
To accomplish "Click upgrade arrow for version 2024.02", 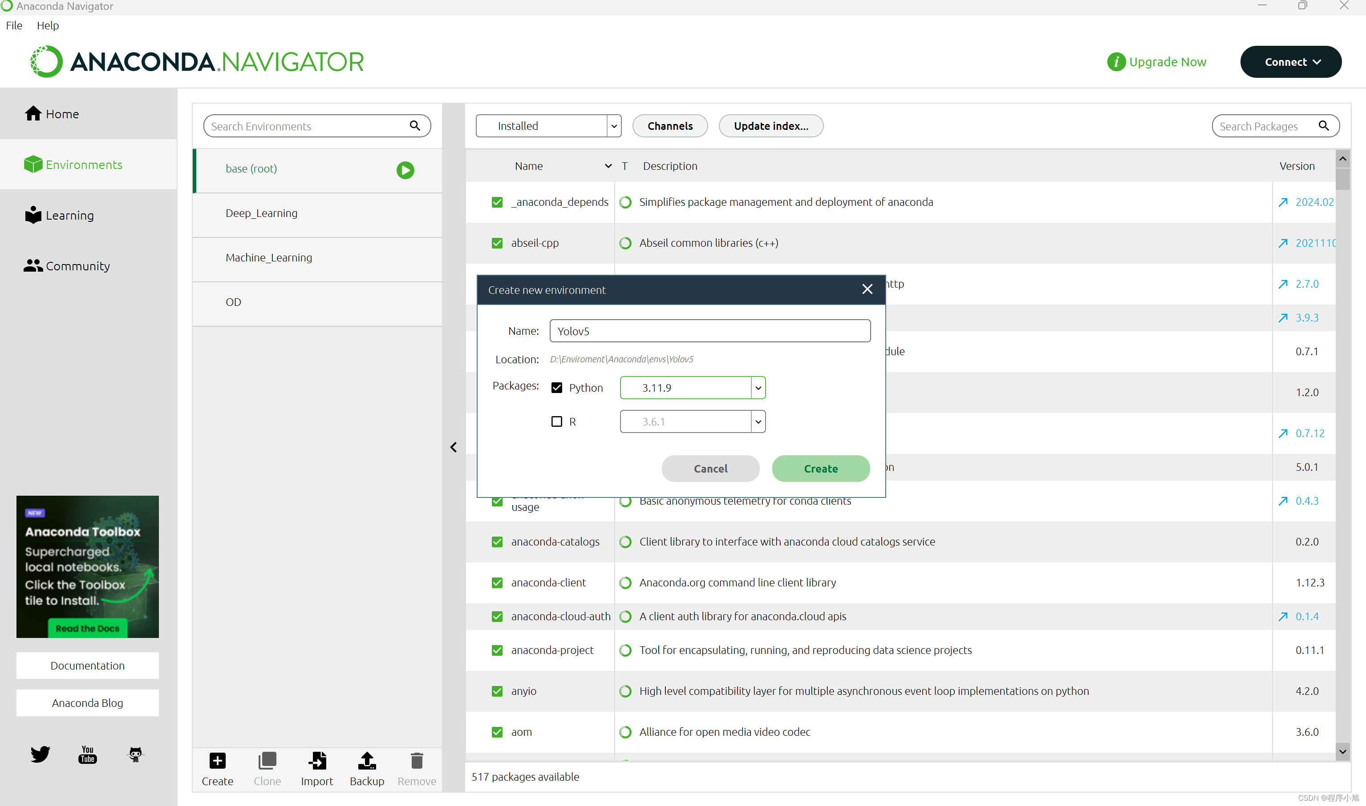I will coord(1282,202).
